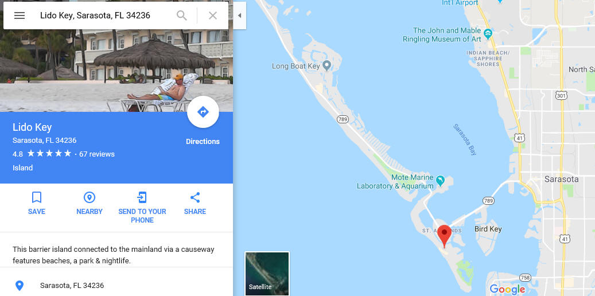Click the Sarasota, FL 34236 address row
595x296 pixels.
[116, 285]
